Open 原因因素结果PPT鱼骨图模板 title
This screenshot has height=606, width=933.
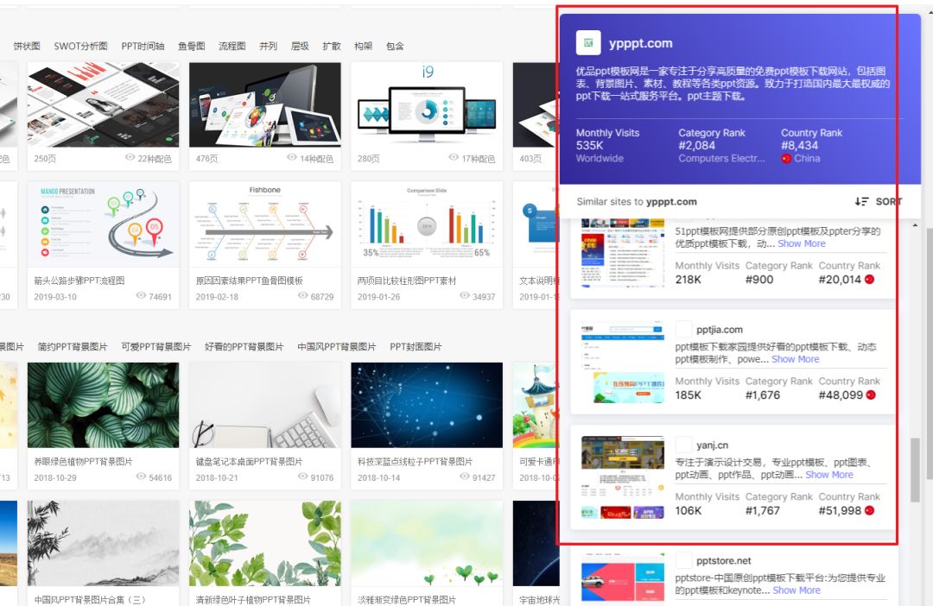250,281
